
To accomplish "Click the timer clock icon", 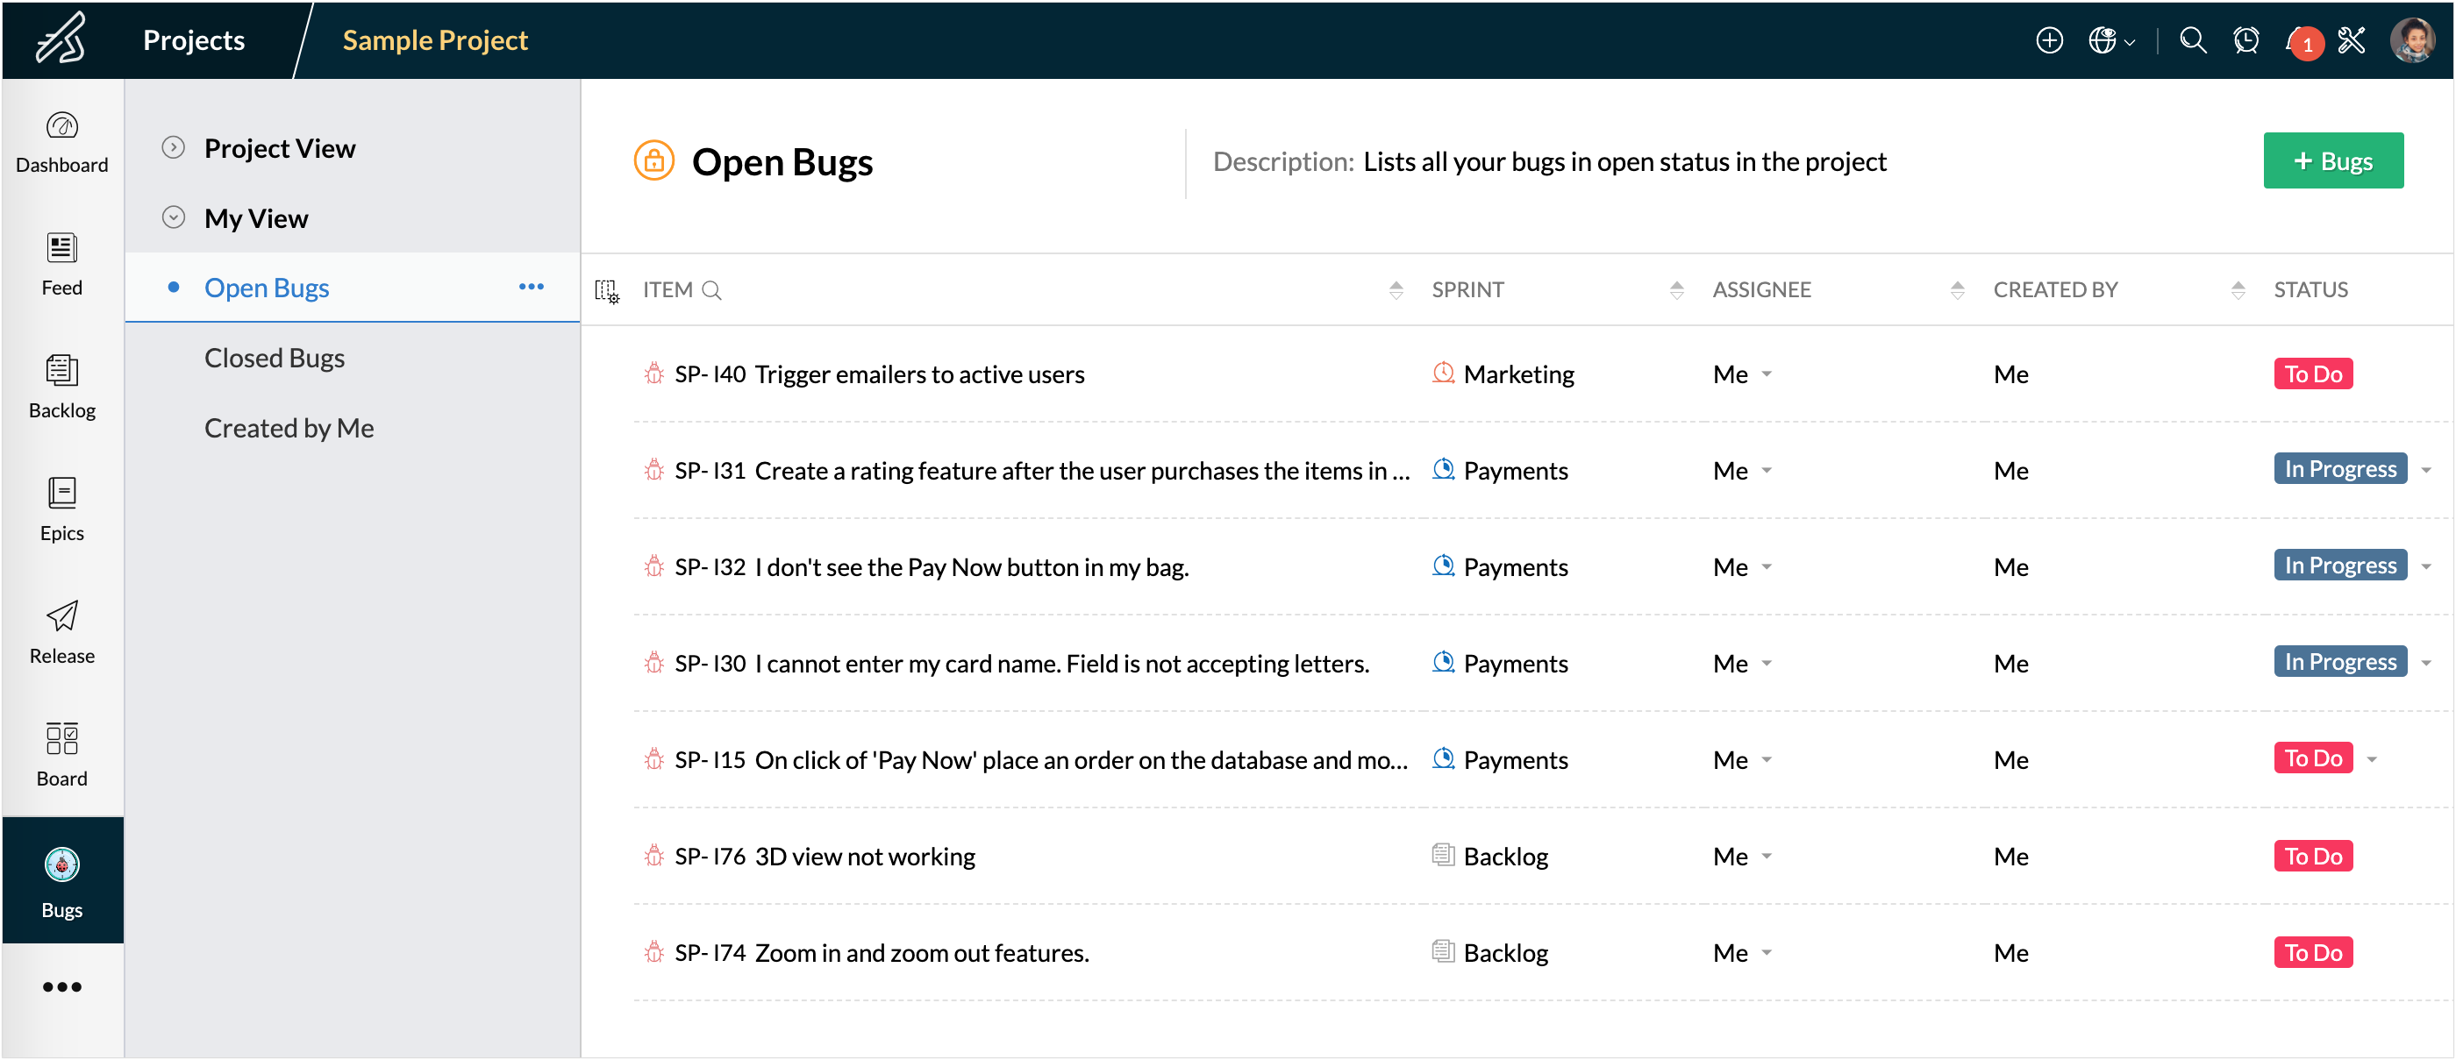I will coord(2245,41).
